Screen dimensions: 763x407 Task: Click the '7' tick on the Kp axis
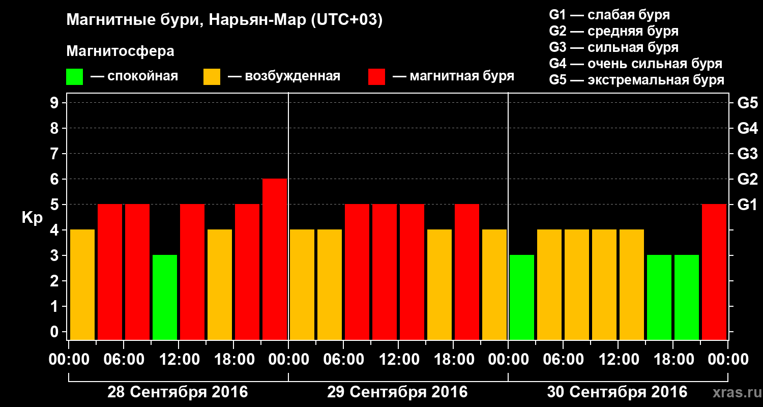pyautogui.click(x=55, y=154)
